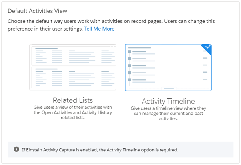Click the third square marker in timeline preview

pos(129,66)
